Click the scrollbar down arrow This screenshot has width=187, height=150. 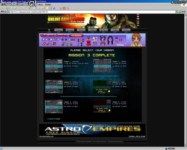[x=186, y=145]
